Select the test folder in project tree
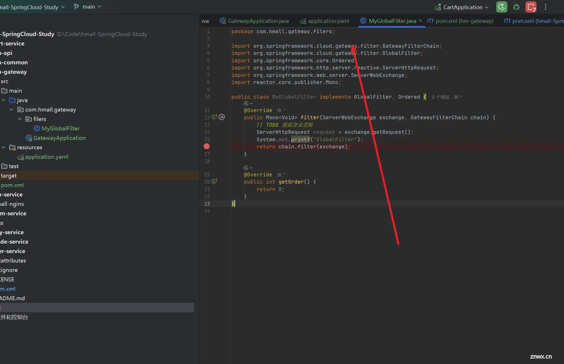 [x=13, y=166]
